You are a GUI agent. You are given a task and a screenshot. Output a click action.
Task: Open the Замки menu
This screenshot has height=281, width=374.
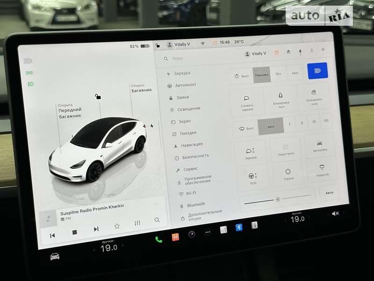pos(179,97)
